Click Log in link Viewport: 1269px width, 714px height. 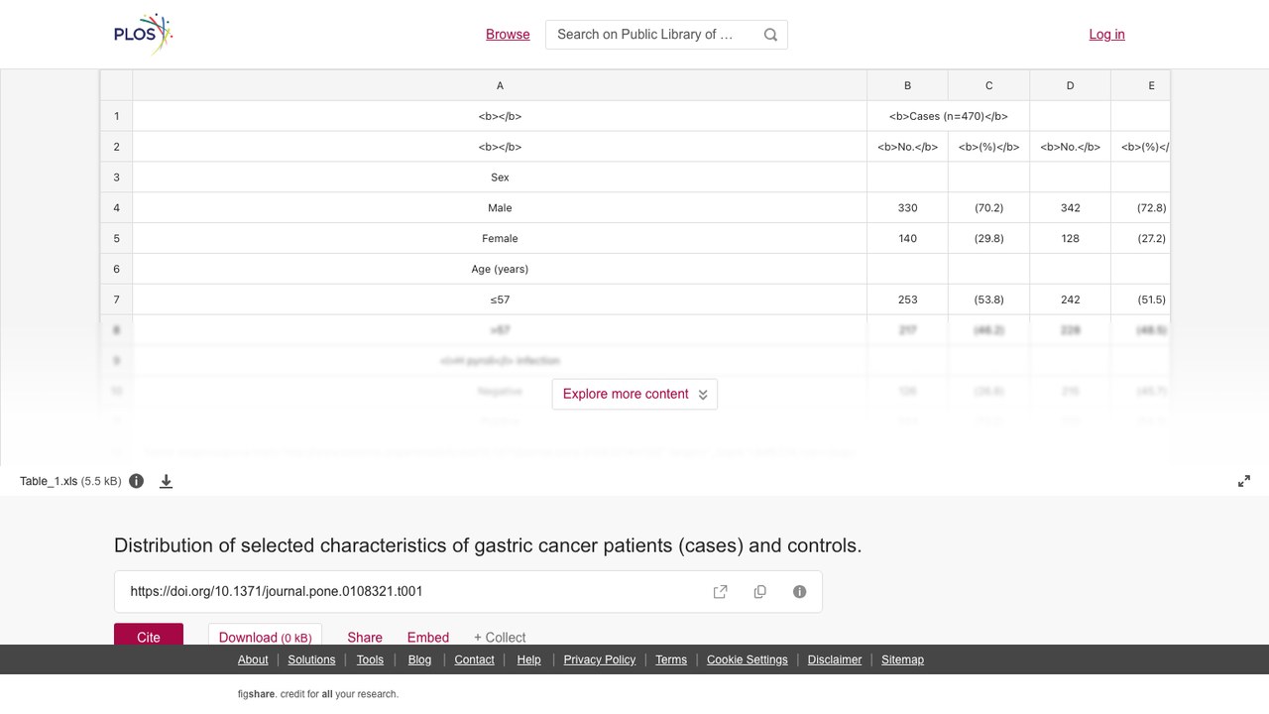pos(1106,34)
